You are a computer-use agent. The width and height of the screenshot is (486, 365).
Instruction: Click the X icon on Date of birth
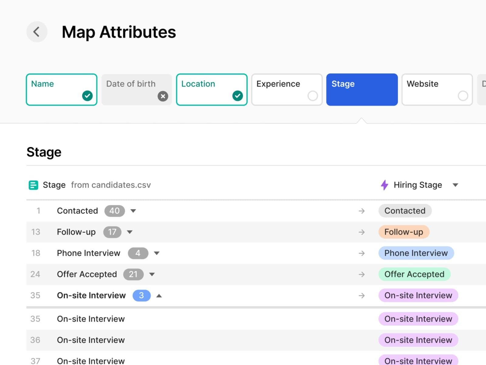(163, 96)
